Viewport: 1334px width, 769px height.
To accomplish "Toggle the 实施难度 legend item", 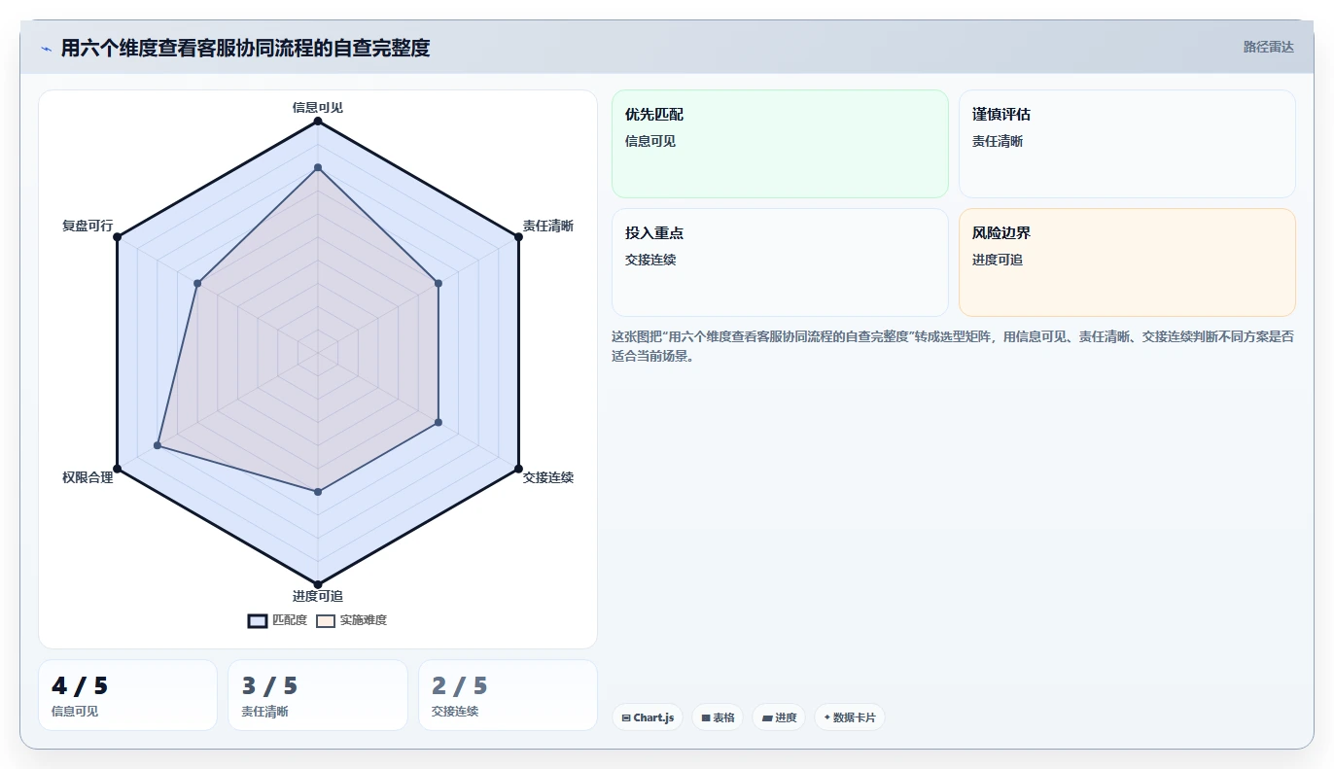I will 351,620.
